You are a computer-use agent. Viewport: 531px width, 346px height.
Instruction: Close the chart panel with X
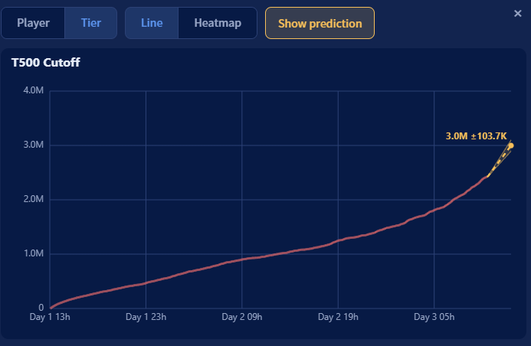tap(517, 14)
